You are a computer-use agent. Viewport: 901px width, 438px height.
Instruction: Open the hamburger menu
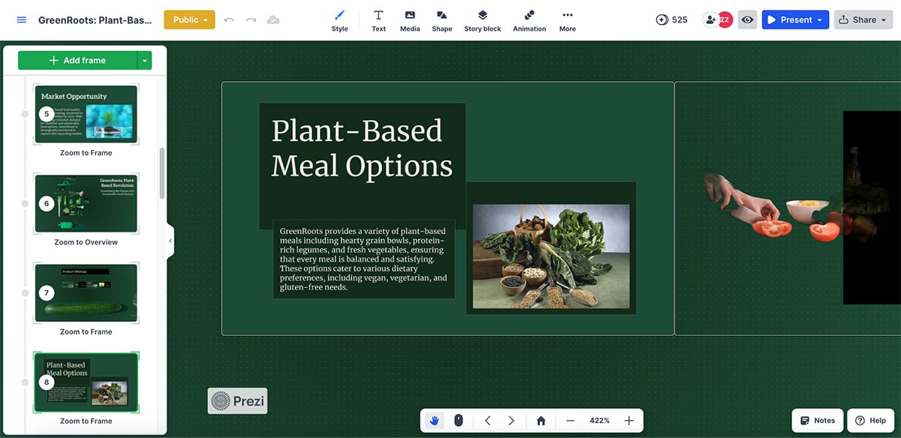(20, 19)
